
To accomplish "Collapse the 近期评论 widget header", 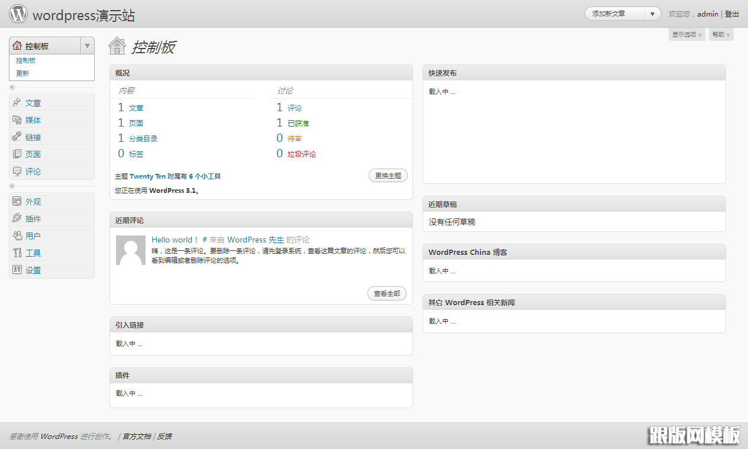I will click(x=261, y=220).
